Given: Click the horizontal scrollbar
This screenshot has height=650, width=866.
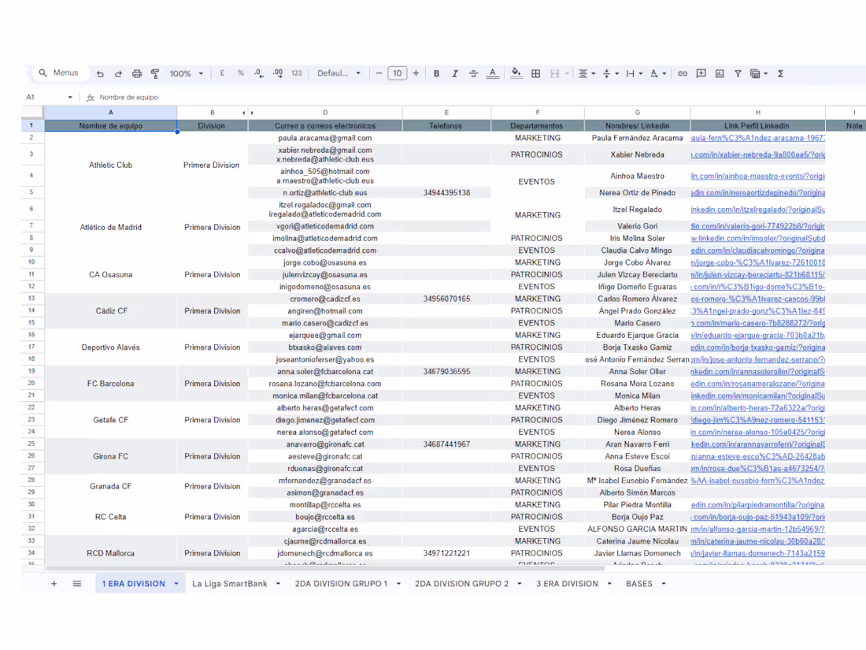Looking at the screenshot, I should pos(326,567).
